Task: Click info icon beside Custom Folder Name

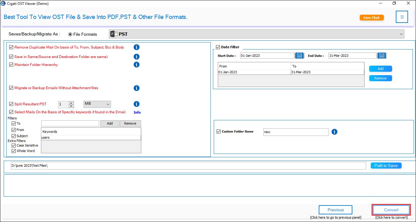Action: point(334,132)
